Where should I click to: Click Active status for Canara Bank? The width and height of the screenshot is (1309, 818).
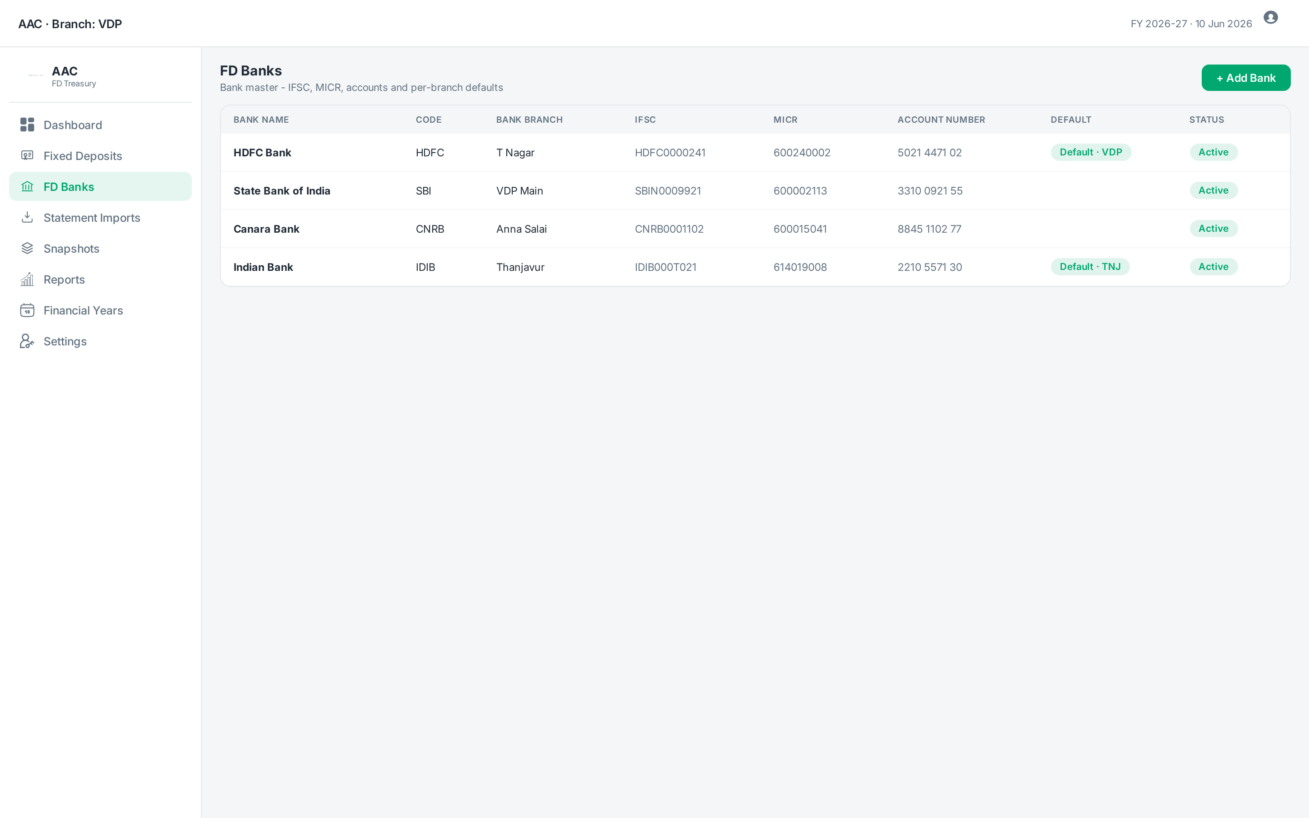1213,228
